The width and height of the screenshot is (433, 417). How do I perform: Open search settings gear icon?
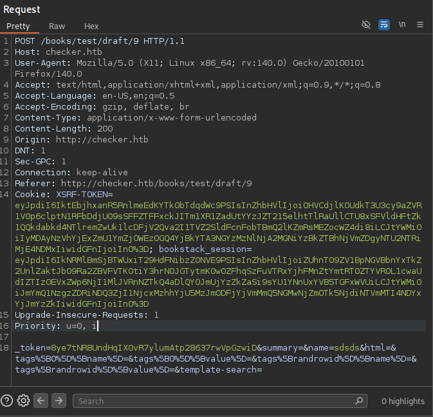[x=24, y=401]
